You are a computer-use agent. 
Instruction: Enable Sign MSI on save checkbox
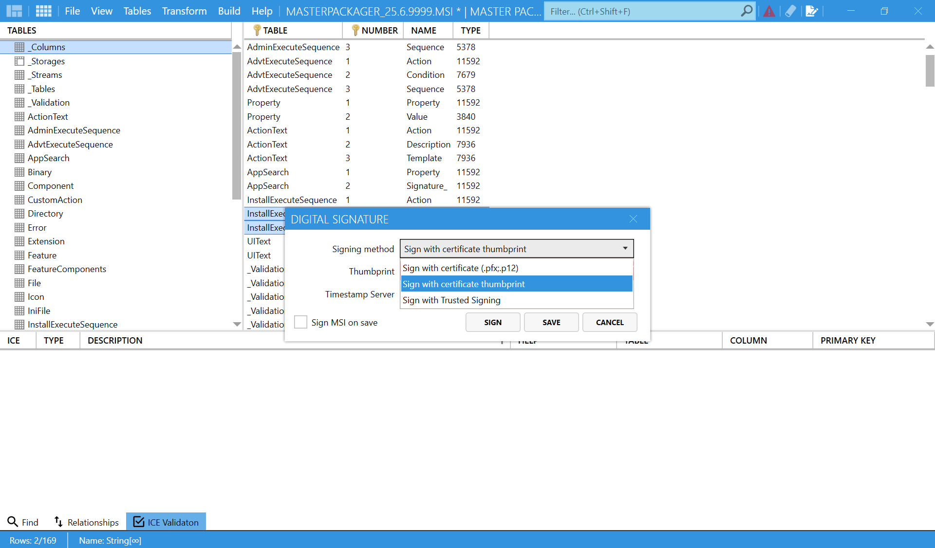point(300,322)
